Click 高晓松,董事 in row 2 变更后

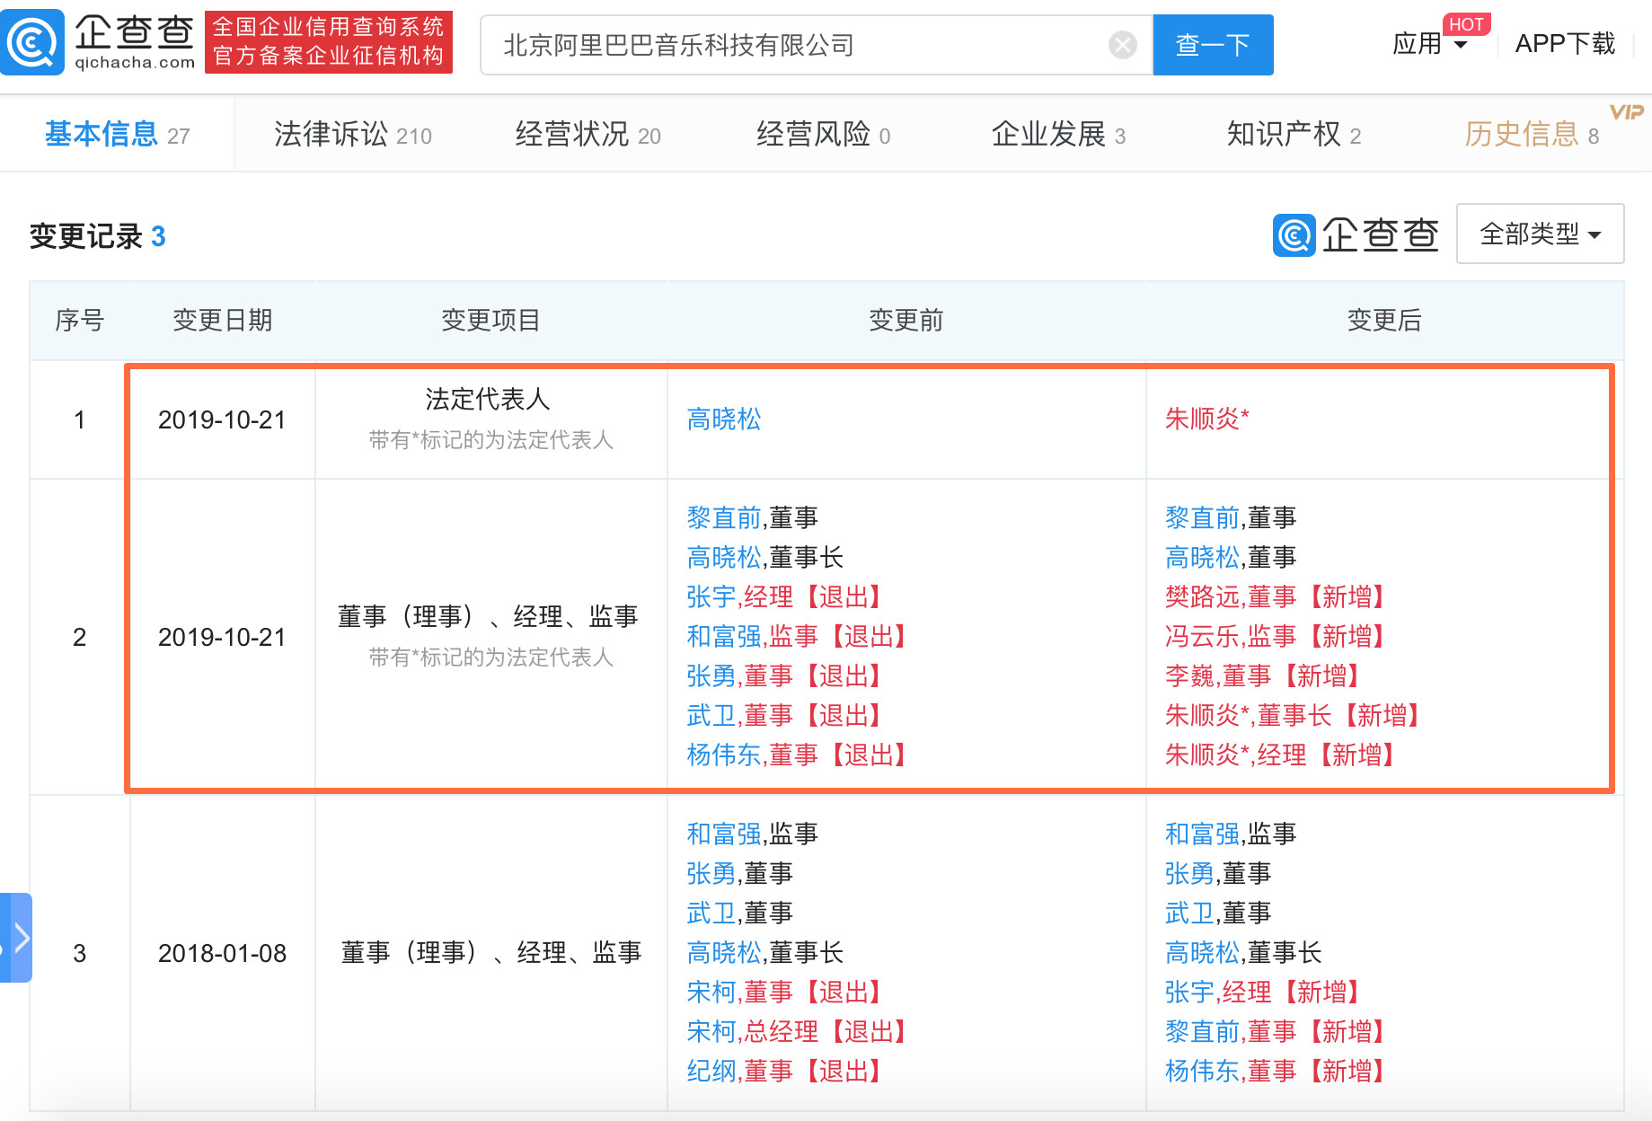tap(1230, 558)
